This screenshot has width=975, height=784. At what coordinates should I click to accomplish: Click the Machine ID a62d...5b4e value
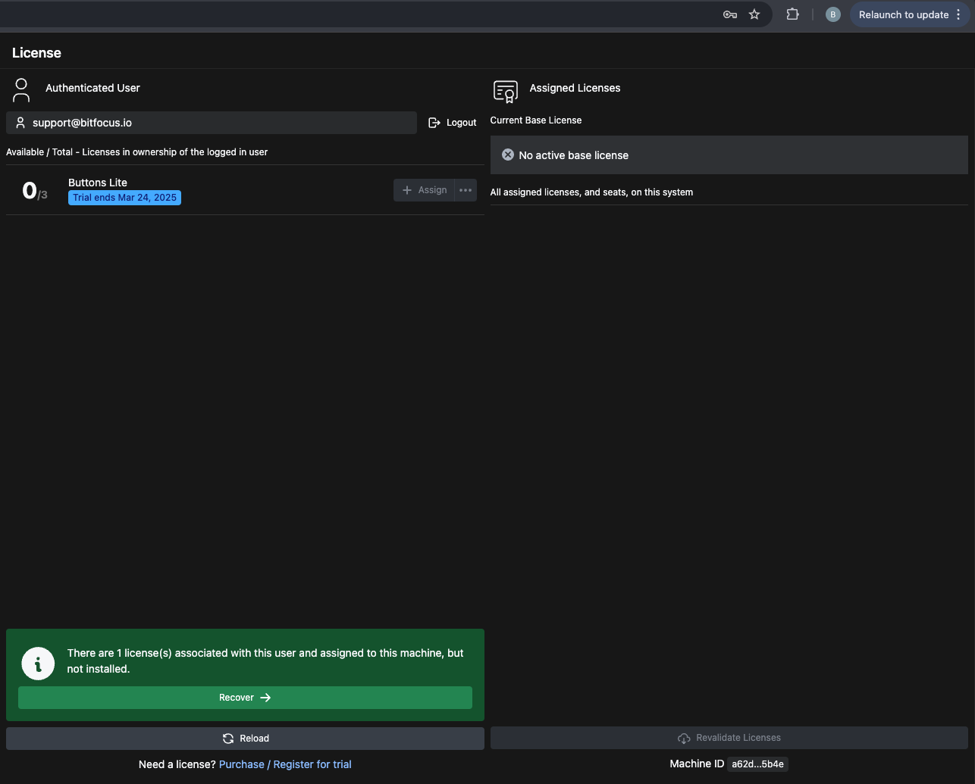point(757,764)
